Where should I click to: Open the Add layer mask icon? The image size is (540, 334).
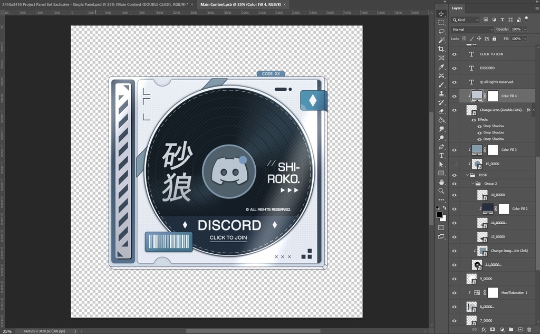tap(493, 329)
